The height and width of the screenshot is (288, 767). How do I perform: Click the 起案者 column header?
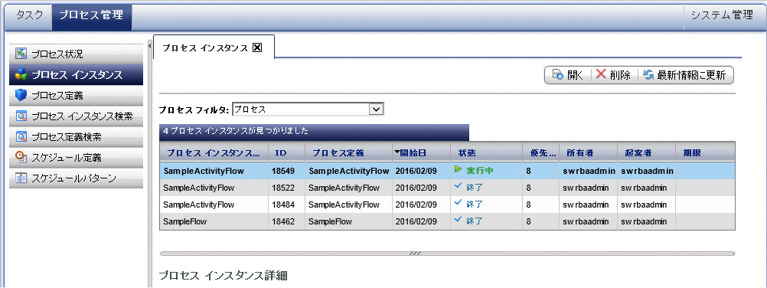click(x=646, y=152)
